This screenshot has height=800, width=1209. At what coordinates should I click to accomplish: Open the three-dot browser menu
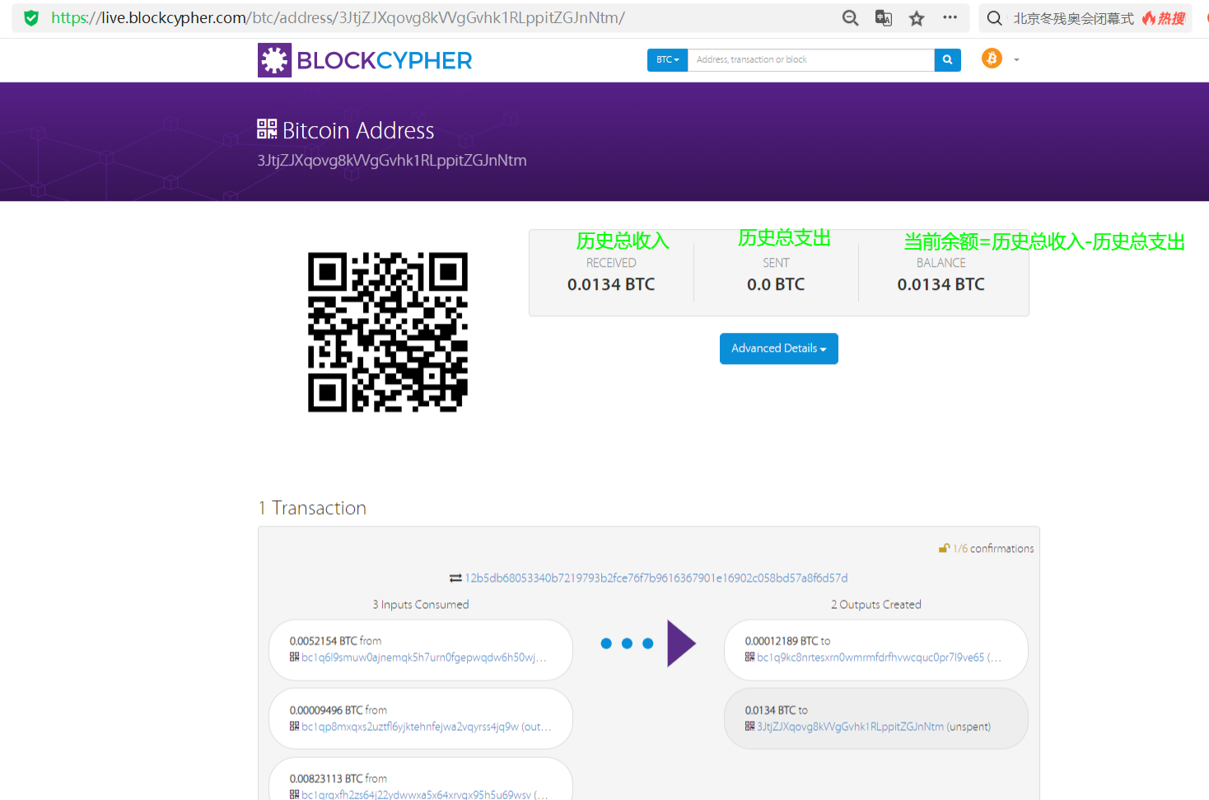950,17
